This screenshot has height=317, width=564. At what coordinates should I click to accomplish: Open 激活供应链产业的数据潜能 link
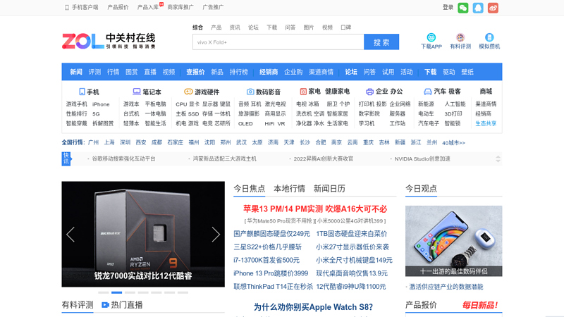(446, 287)
